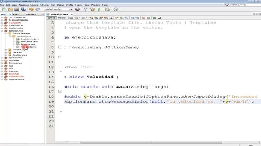Click the Undo toolbar icon
This screenshot has width=261, height=146.
31,9
